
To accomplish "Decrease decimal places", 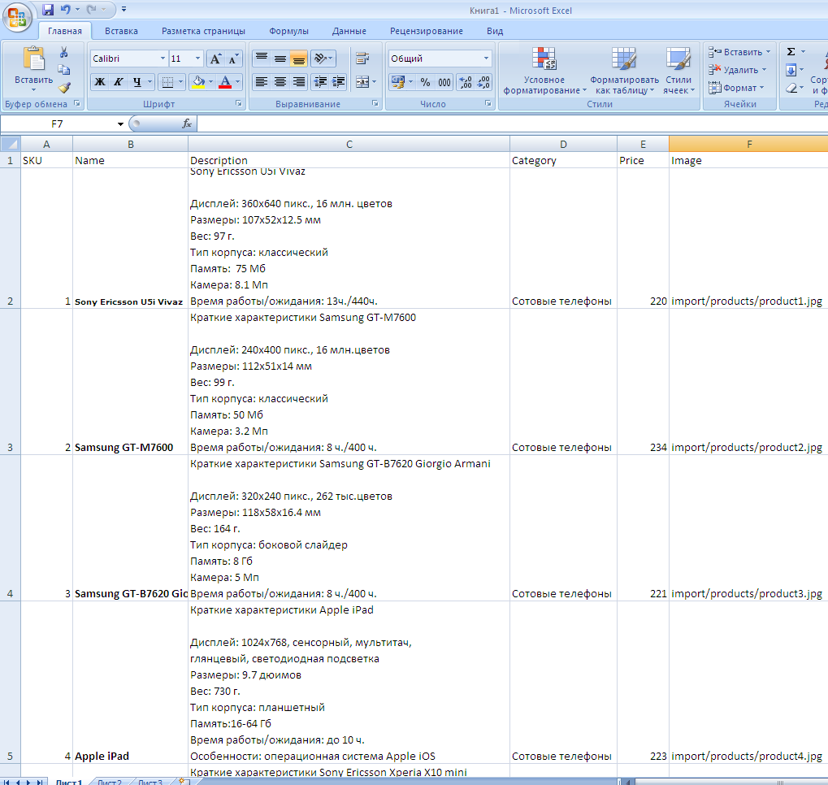I will tap(483, 82).
